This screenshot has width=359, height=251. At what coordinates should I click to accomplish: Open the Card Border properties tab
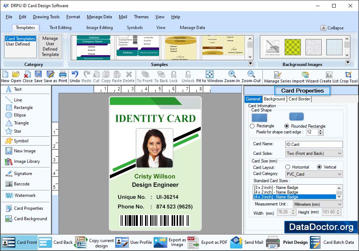pyautogui.click(x=299, y=99)
